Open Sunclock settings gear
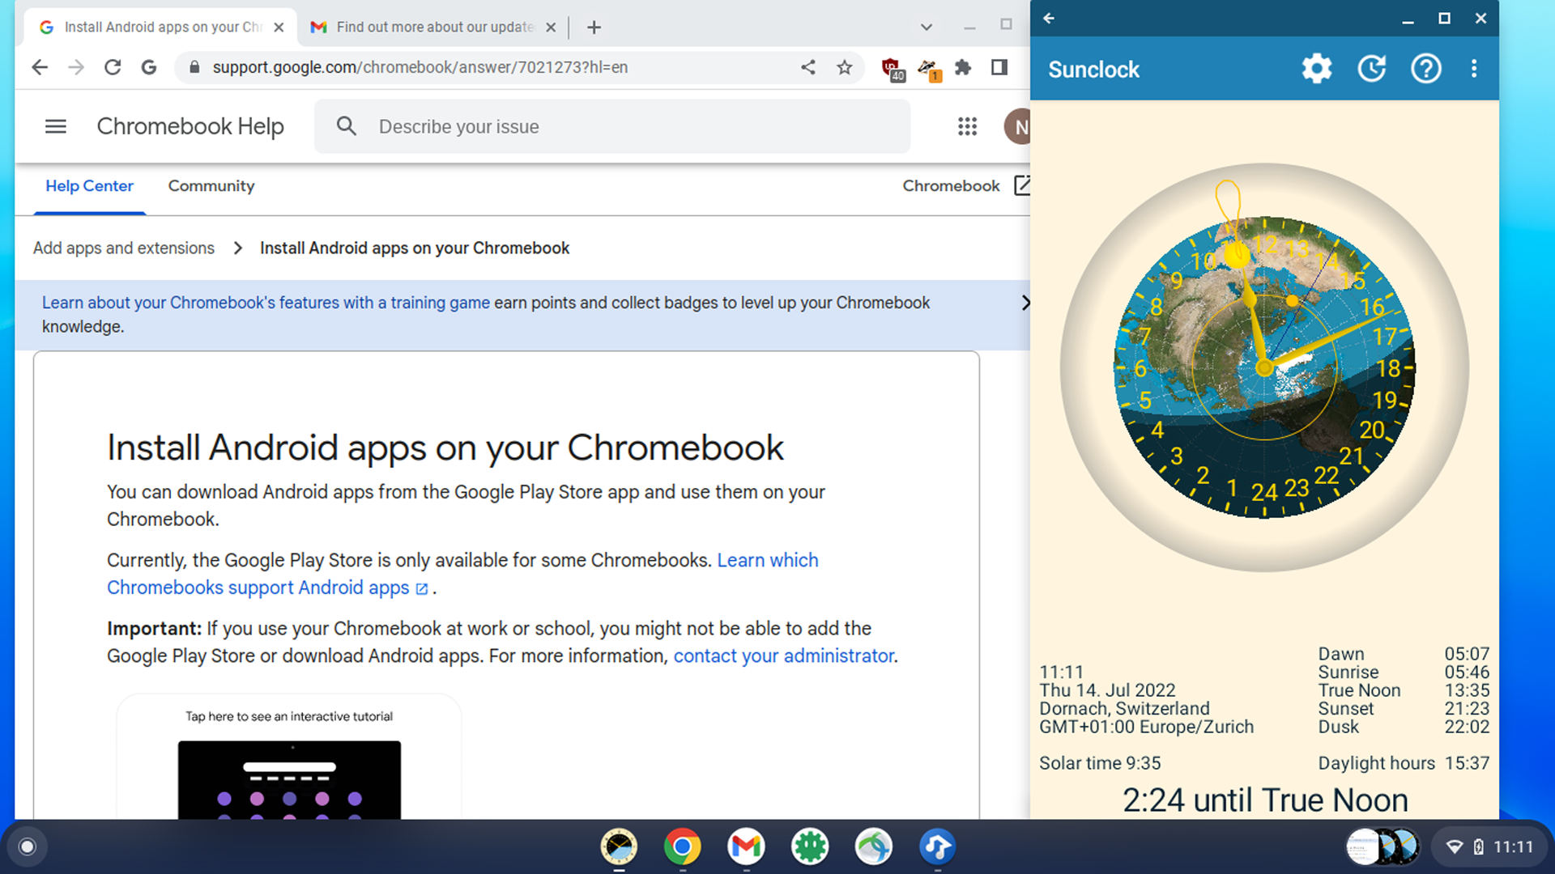Screen dimensions: 1555x874 (1316, 69)
